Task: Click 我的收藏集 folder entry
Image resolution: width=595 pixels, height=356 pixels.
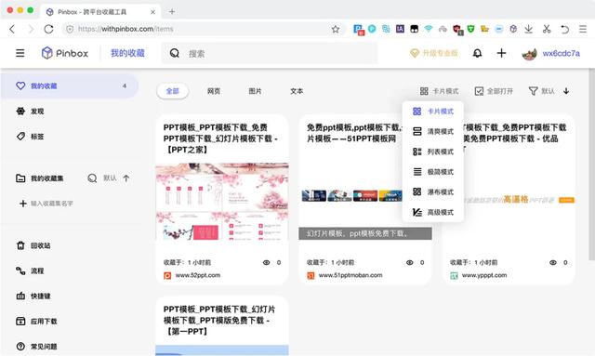Action: [x=40, y=178]
